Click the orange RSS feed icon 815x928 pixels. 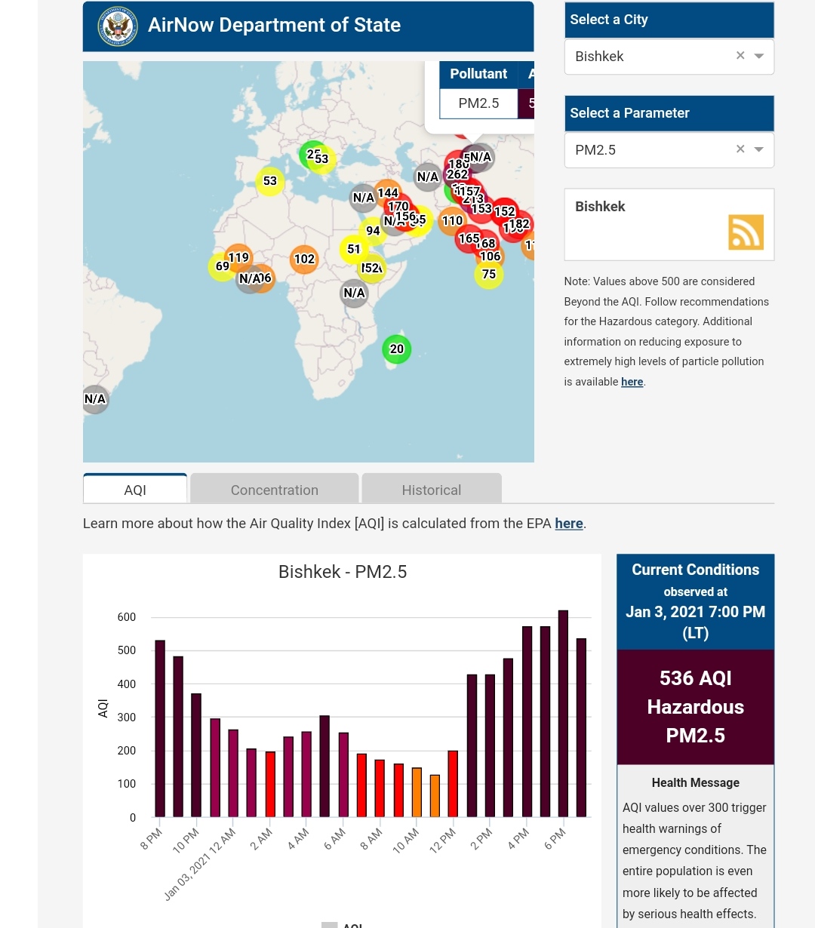(x=746, y=232)
